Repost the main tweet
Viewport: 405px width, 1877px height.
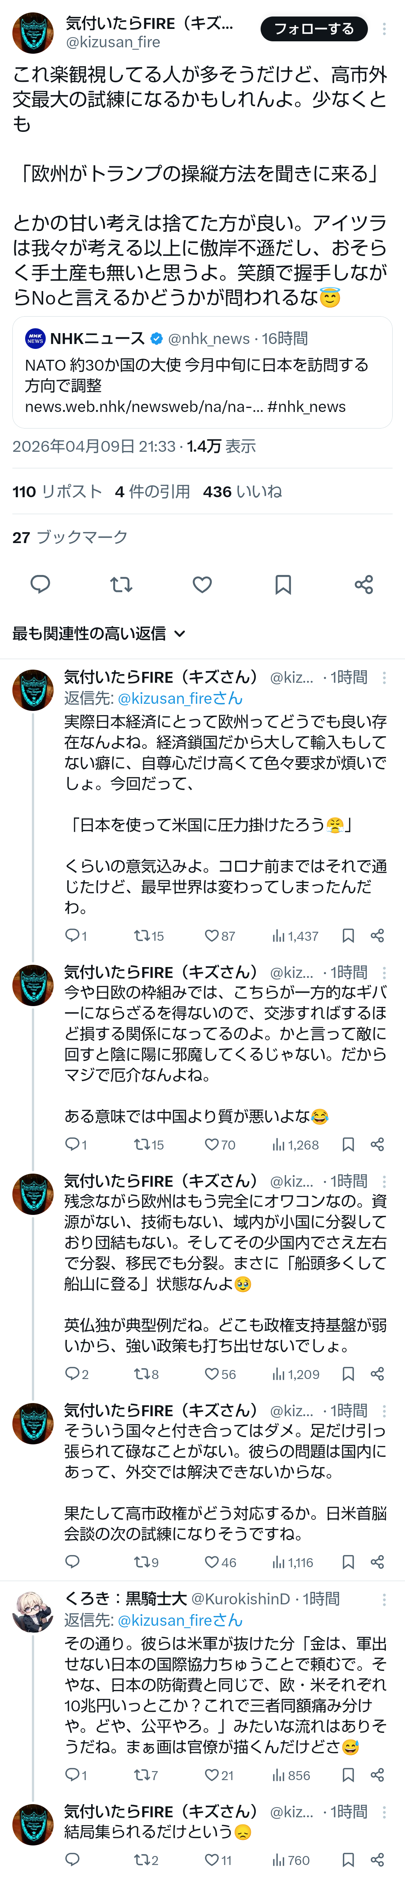121,584
